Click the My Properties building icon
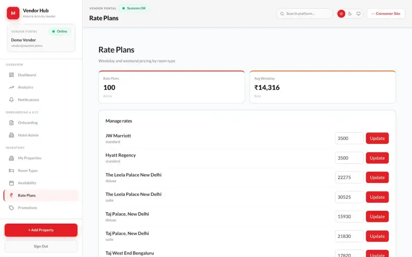The width and height of the screenshot is (412, 257). (11, 158)
